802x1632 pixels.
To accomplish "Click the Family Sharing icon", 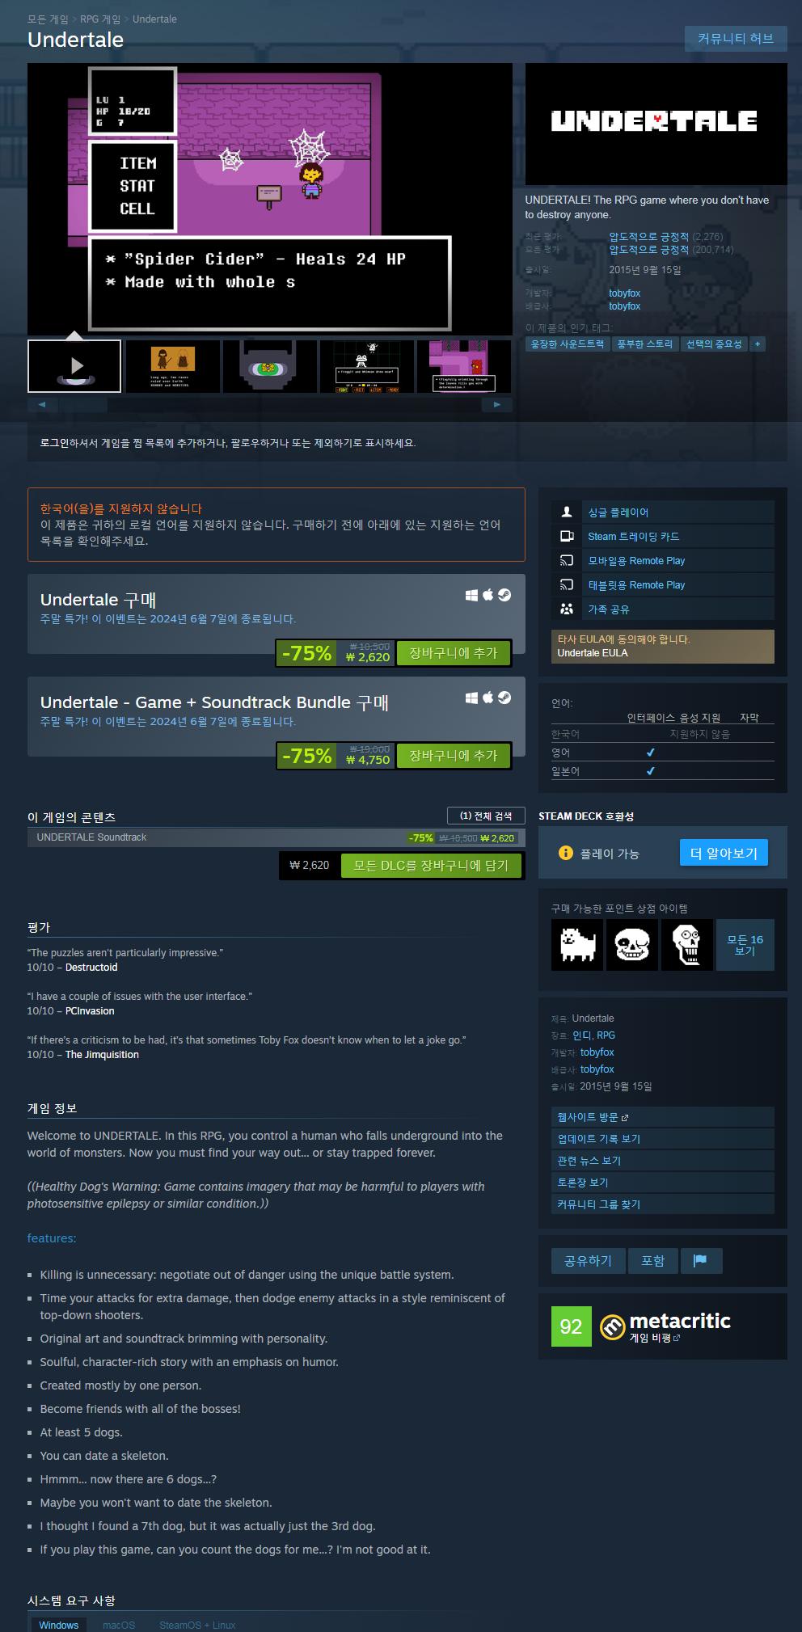I will [x=567, y=609].
